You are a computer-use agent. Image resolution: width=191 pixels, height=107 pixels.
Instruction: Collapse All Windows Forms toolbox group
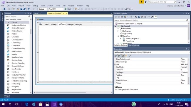(x=6, y=19)
